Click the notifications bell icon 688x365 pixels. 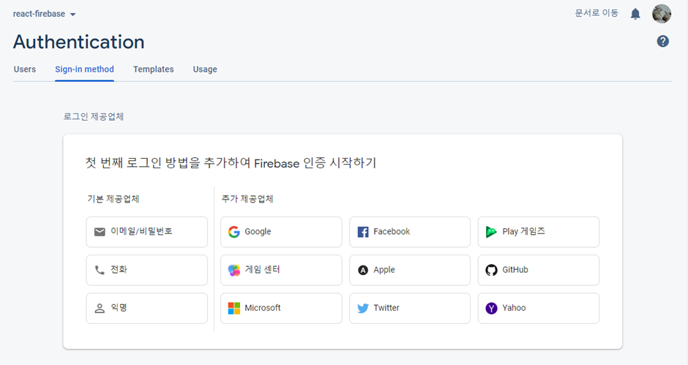point(635,14)
